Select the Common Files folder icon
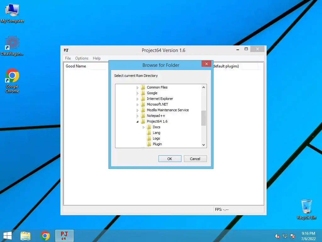 pos(143,87)
